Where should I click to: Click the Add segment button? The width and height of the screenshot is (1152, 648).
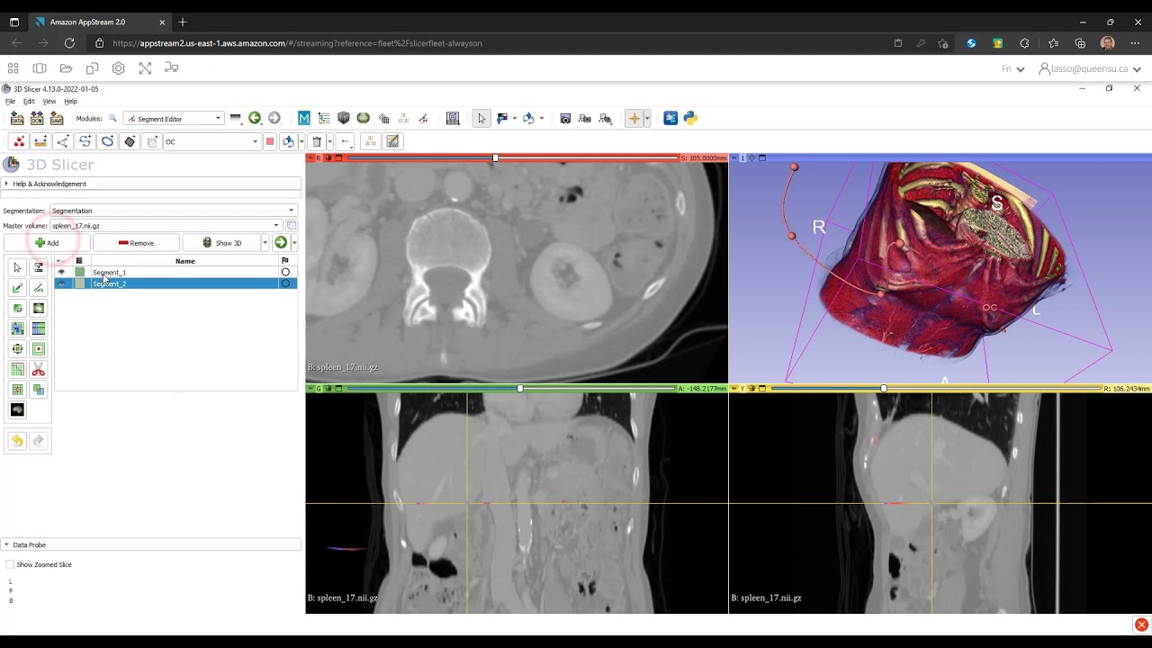coord(47,243)
